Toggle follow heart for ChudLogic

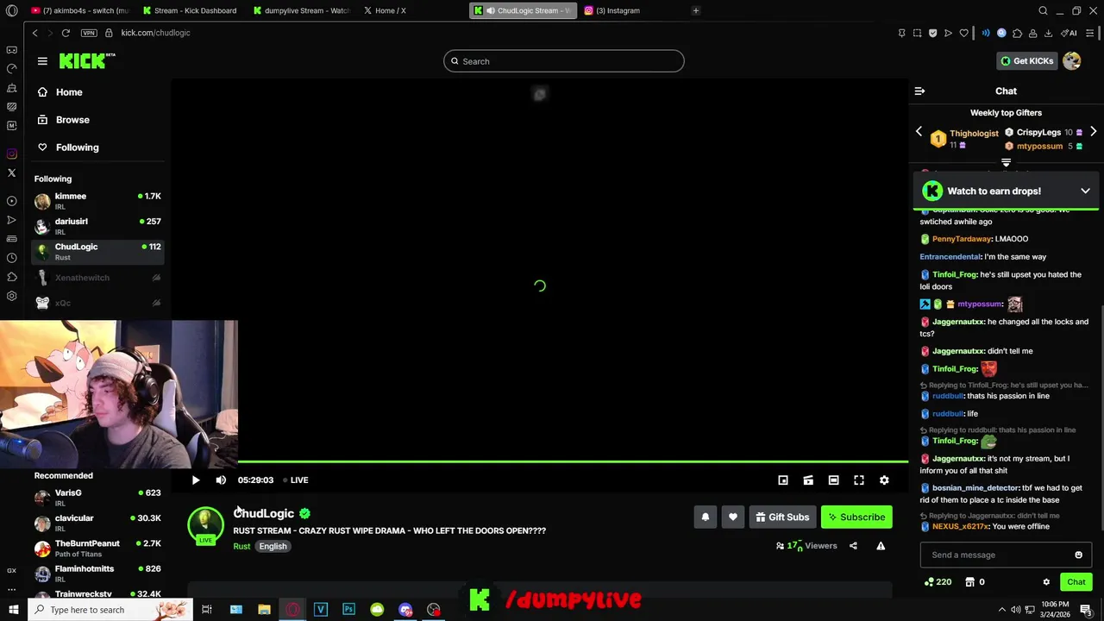(733, 517)
